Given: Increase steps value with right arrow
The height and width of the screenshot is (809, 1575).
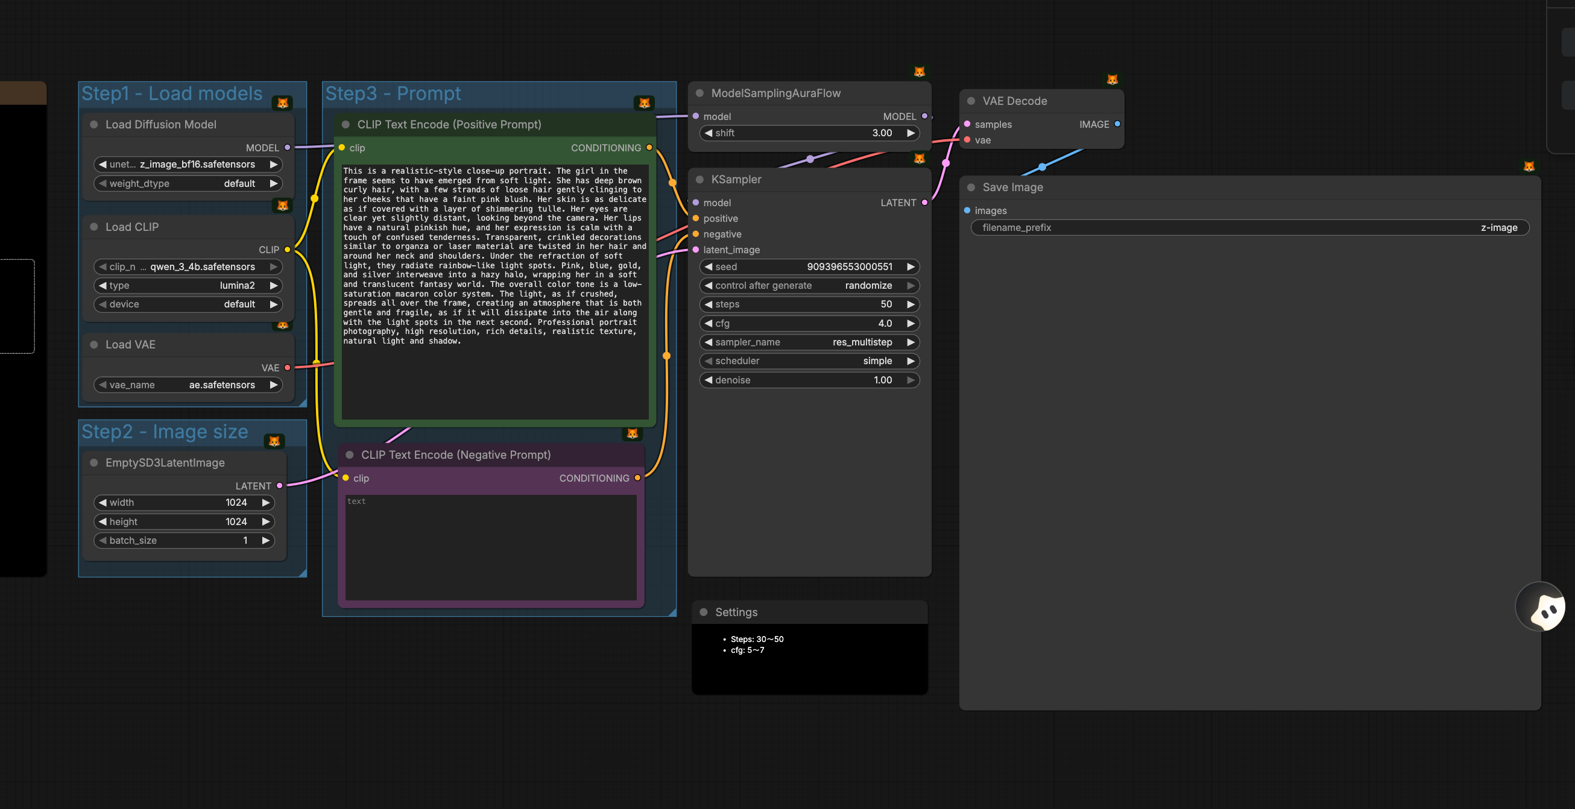Looking at the screenshot, I should click(911, 304).
